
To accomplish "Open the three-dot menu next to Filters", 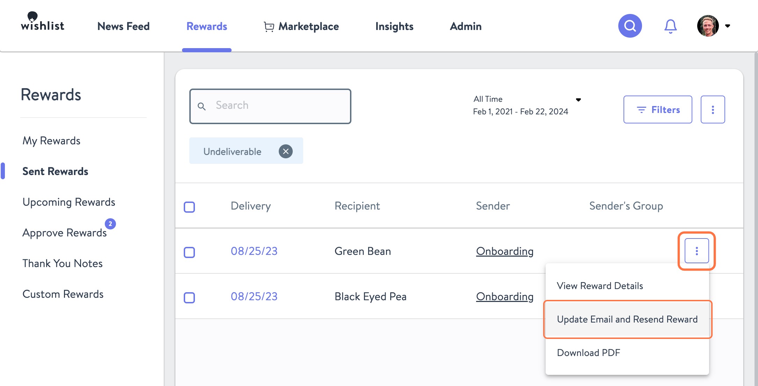I will [x=713, y=109].
